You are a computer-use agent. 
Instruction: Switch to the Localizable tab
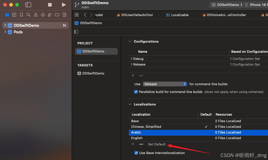[x=177, y=15]
